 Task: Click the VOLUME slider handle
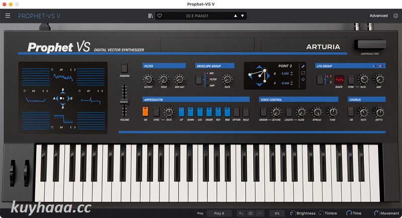coord(124,102)
